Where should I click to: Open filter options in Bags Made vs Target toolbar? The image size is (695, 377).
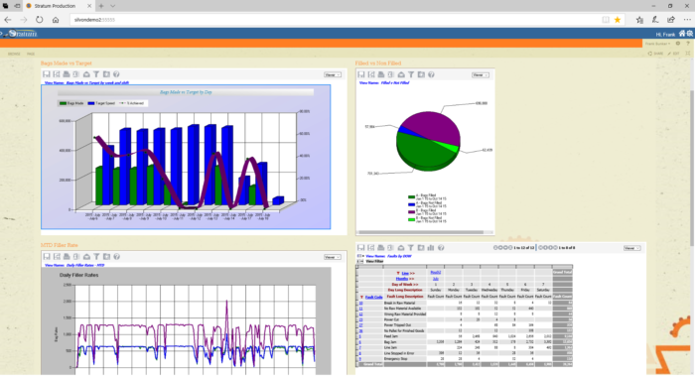[x=96, y=74]
